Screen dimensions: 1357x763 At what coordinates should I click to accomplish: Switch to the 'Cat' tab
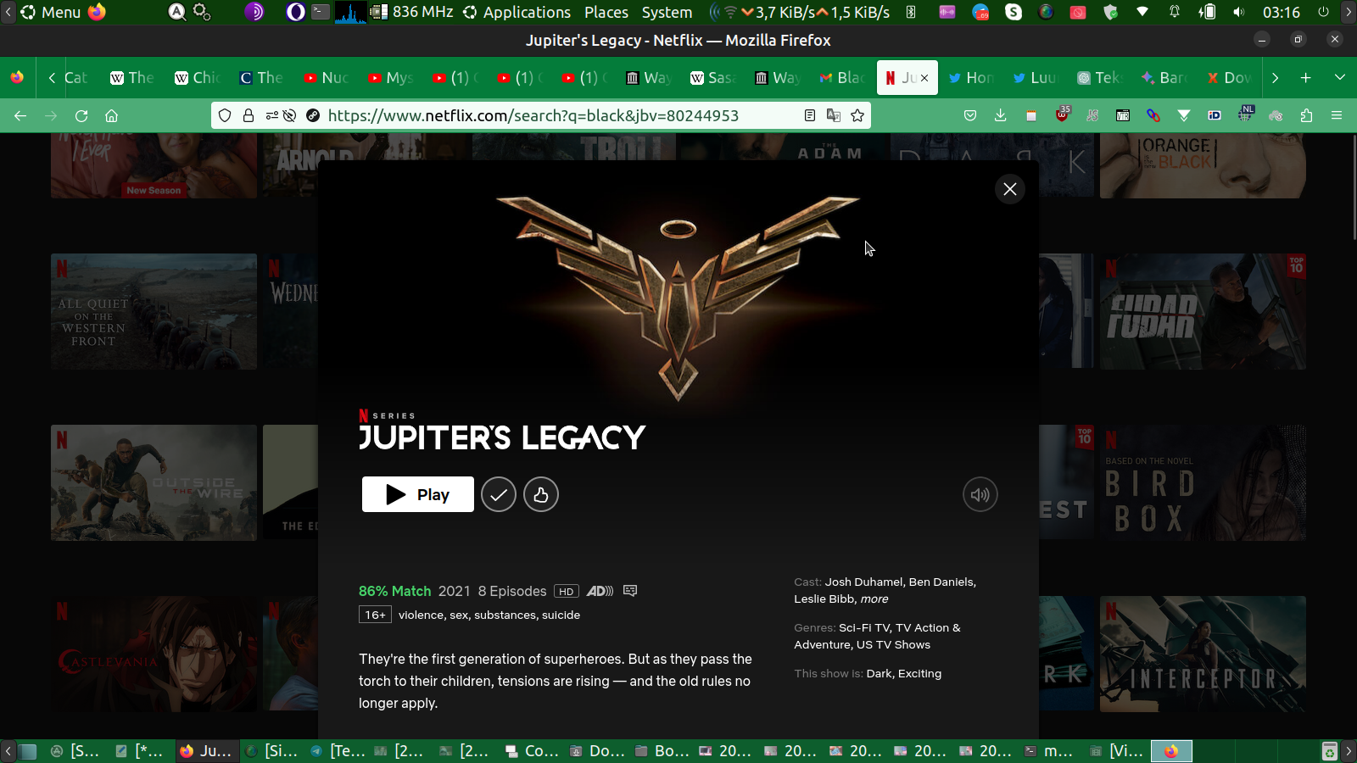[x=75, y=77]
